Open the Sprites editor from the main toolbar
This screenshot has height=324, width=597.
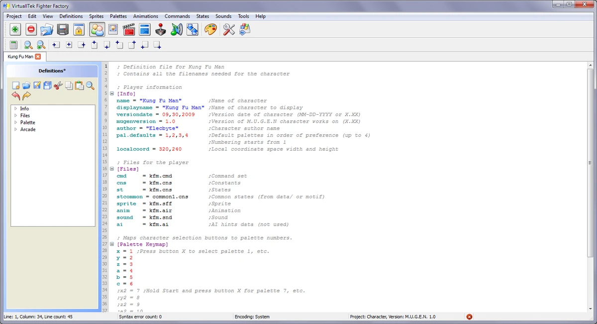(113, 29)
